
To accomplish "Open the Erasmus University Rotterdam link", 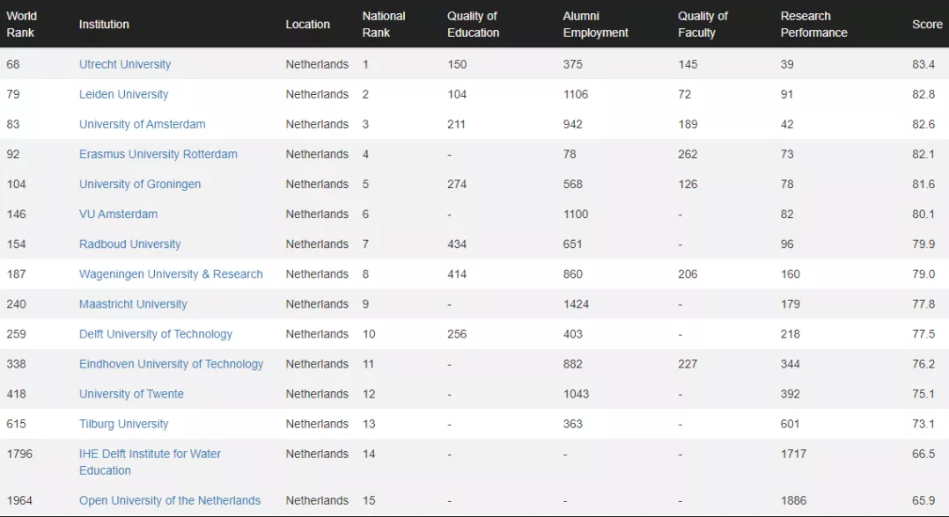I will pyautogui.click(x=158, y=154).
